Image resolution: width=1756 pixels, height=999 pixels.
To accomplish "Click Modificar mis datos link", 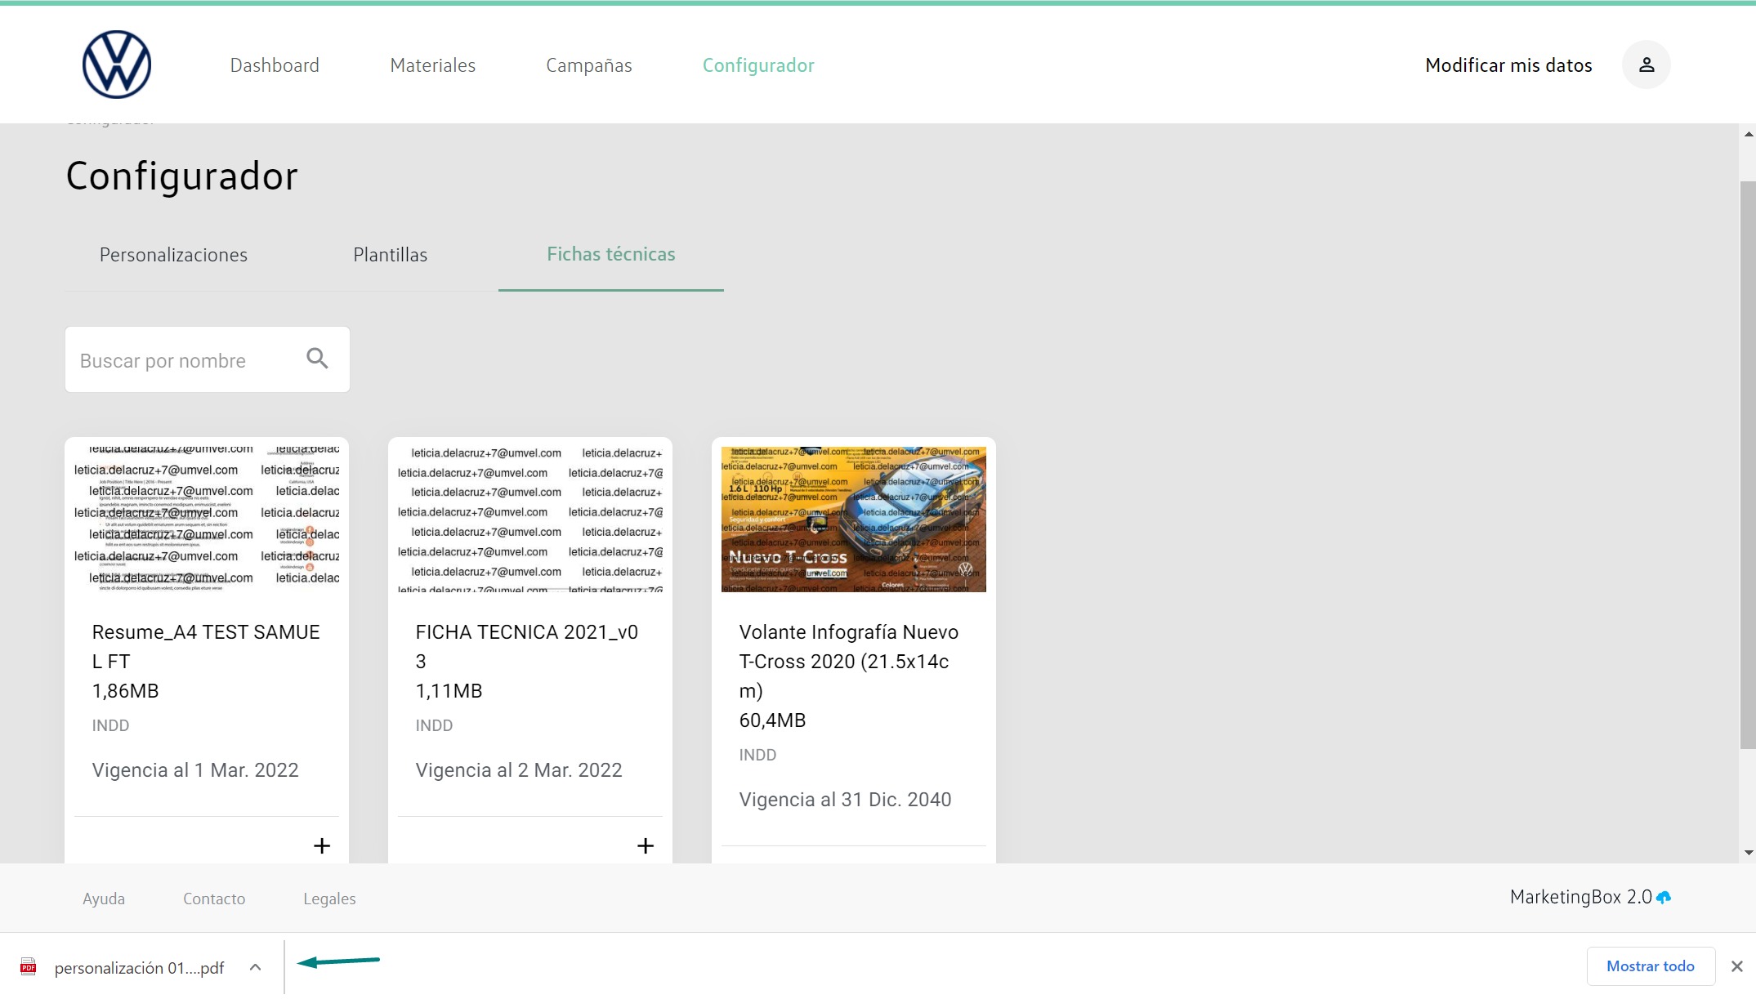I will [x=1508, y=65].
